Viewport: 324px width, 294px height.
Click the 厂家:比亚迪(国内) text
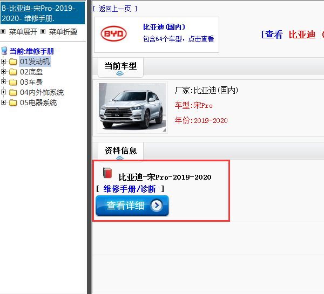point(206,90)
